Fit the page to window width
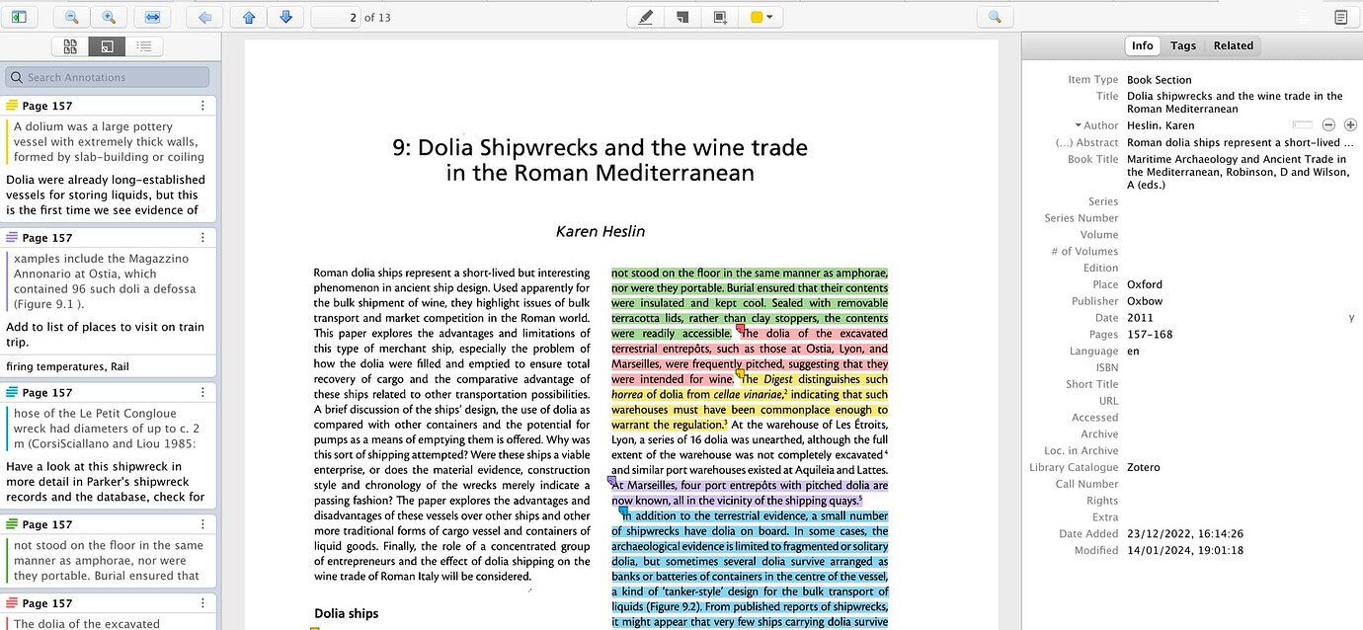Viewport: 1363px width, 630px height. (x=151, y=16)
